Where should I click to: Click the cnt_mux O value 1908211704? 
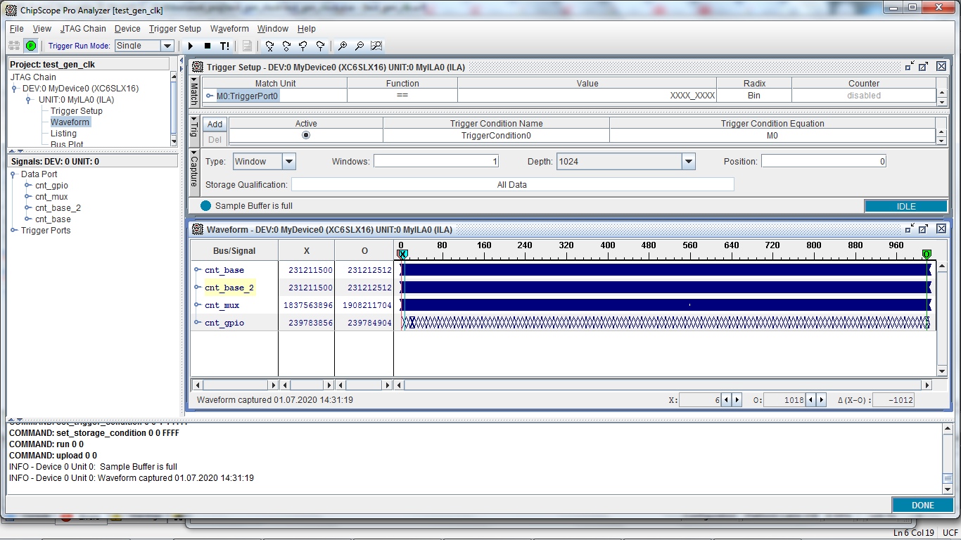tap(367, 306)
